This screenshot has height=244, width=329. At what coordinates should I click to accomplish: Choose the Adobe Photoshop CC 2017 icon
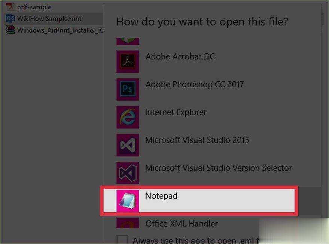(x=128, y=89)
